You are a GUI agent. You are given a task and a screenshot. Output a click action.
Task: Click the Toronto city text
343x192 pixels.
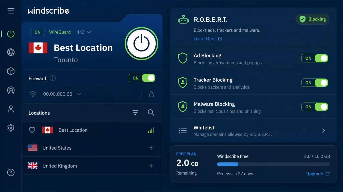(x=66, y=60)
